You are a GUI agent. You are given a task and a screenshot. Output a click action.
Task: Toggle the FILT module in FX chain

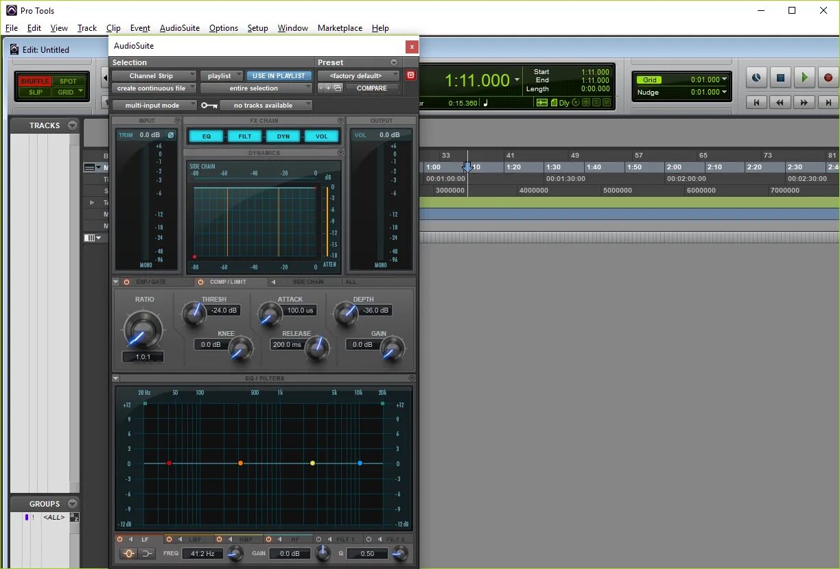tap(245, 136)
